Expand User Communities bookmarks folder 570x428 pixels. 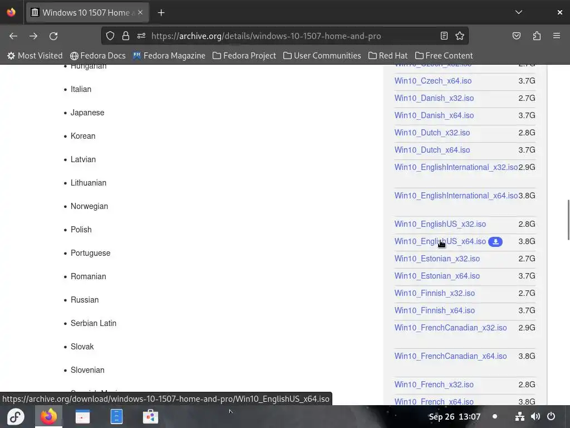322,56
